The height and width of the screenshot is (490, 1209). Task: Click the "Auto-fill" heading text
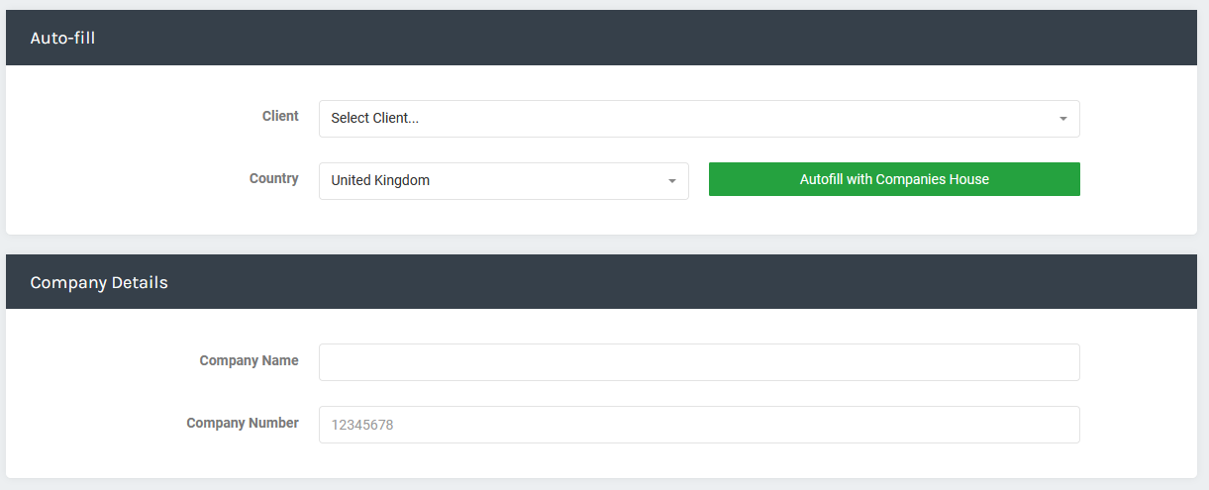[x=62, y=38]
